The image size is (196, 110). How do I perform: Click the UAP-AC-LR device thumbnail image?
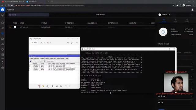point(163,32)
